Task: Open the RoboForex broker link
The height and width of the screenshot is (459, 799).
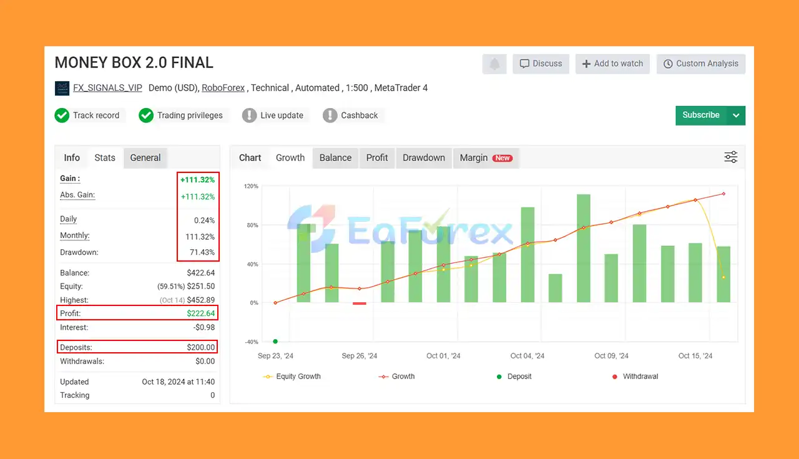Action: [223, 88]
